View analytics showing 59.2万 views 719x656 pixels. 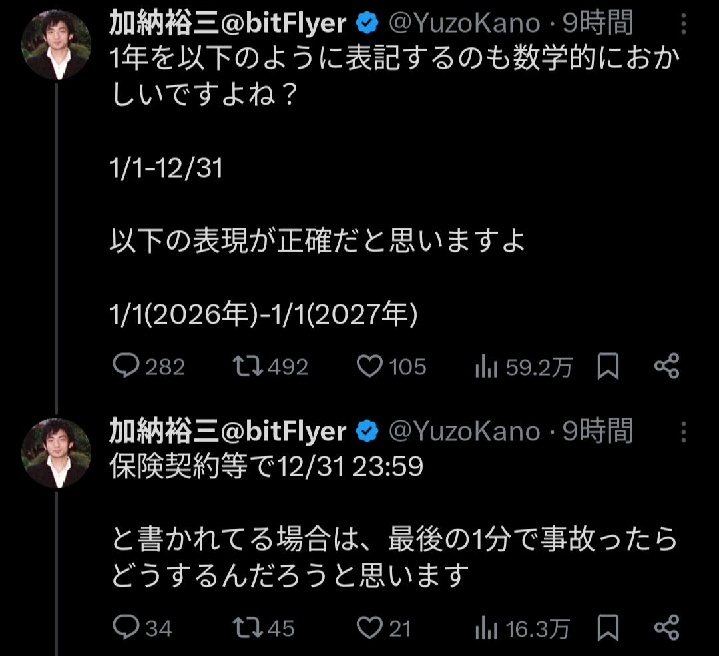tap(487, 367)
